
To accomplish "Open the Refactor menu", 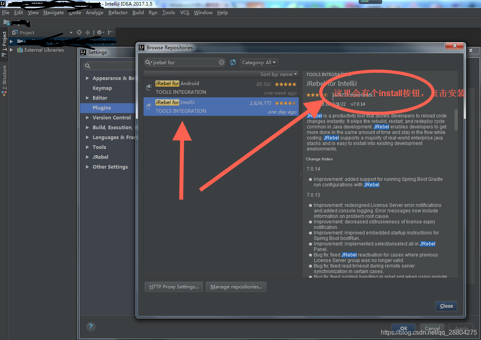I will pyautogui.click(x=118, y=13).
